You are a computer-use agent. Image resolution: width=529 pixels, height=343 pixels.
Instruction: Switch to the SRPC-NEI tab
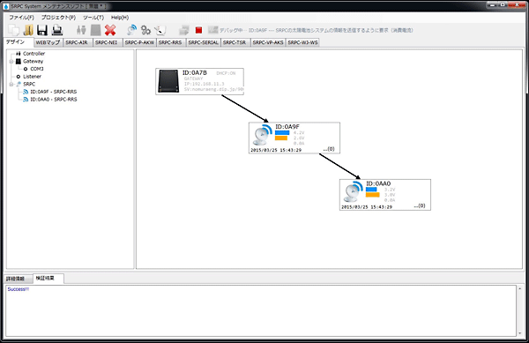(108, 42)
